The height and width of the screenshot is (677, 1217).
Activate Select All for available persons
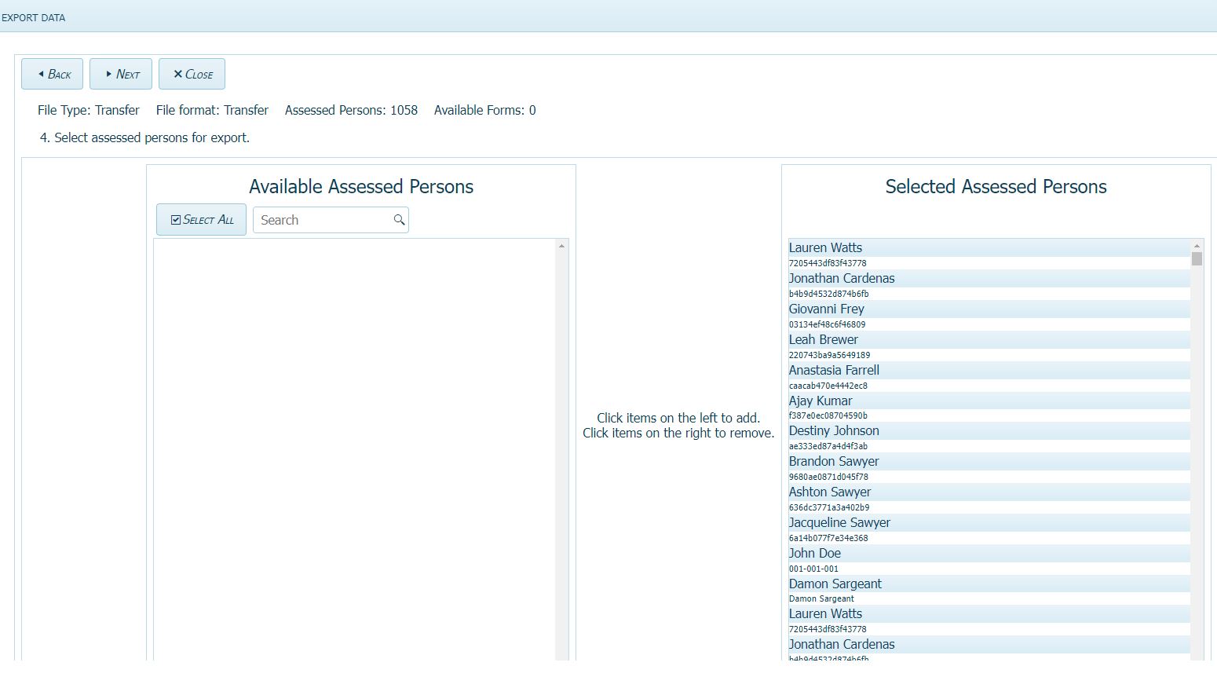tap(201, 219)
